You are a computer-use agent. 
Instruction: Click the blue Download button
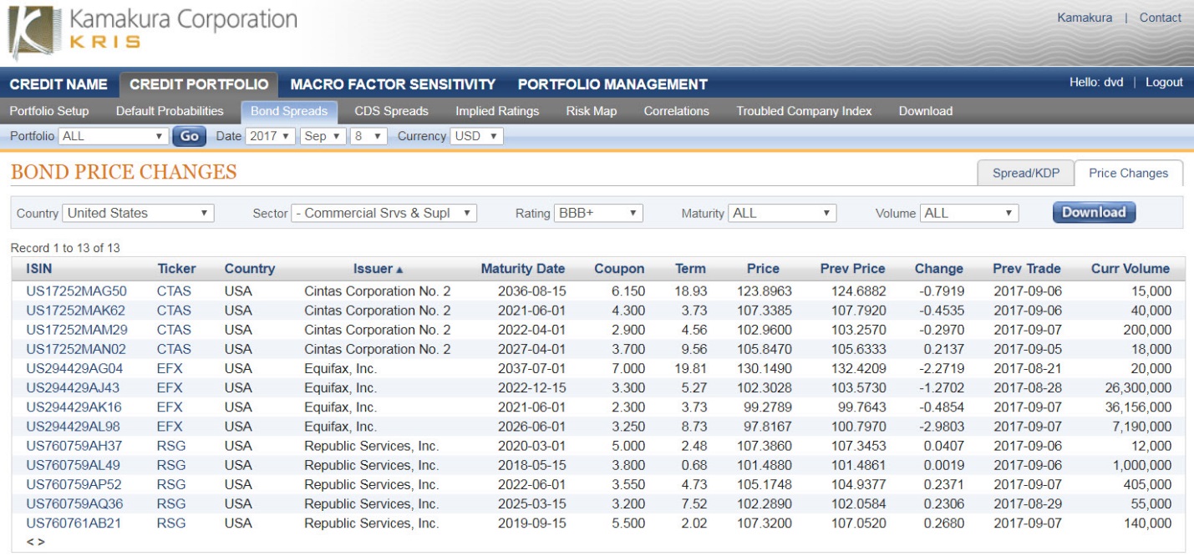pyautogui.click(x=1094, y=212)
